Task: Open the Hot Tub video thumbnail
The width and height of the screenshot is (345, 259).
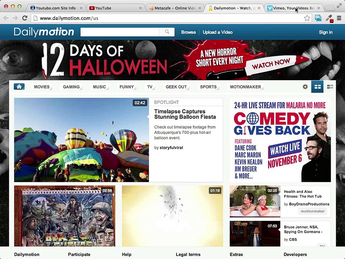Action: pos(255,201)
